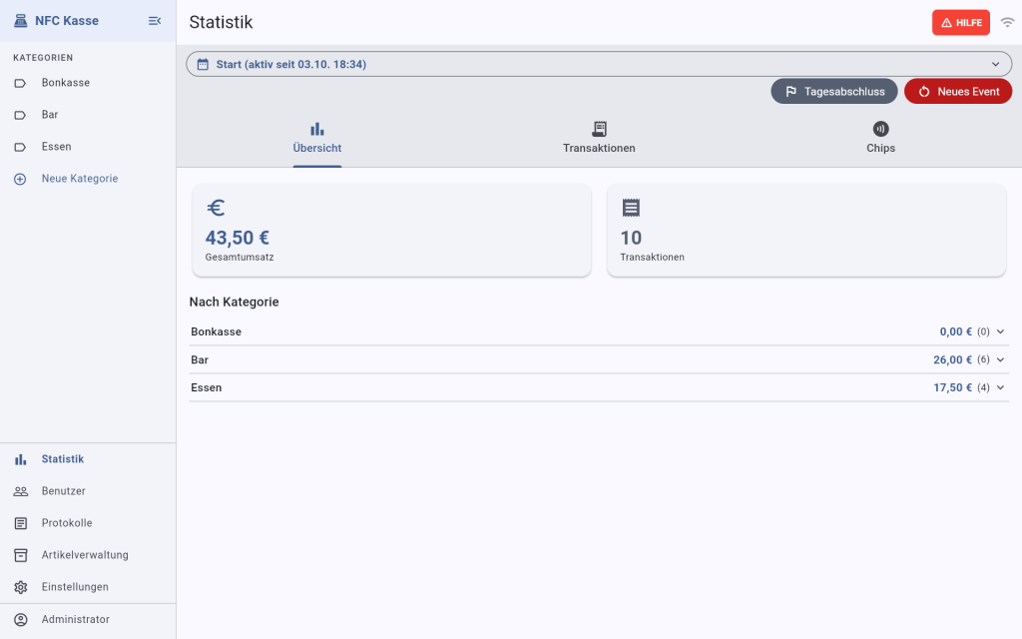
Task: Click the Bonkasse tag icon in sidebar
Action: tap(20, 83)
